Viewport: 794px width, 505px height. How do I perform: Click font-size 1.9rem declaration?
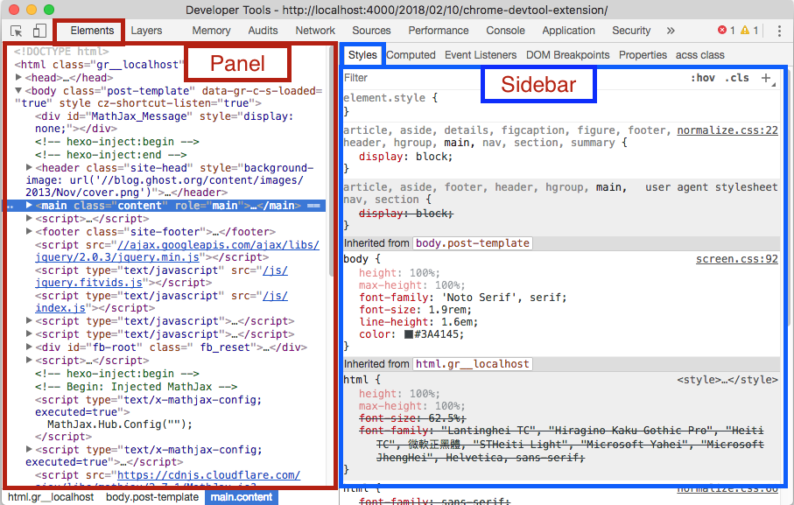pyautogui.click(x=415, y=310)
